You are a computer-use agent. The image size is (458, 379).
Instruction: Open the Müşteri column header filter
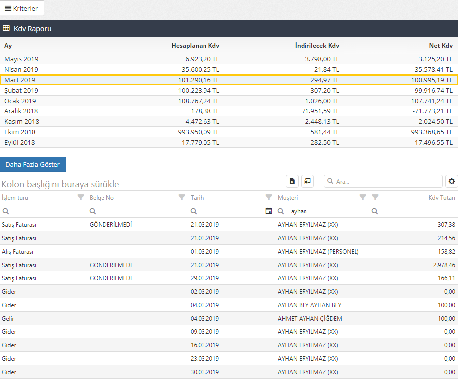363,198
